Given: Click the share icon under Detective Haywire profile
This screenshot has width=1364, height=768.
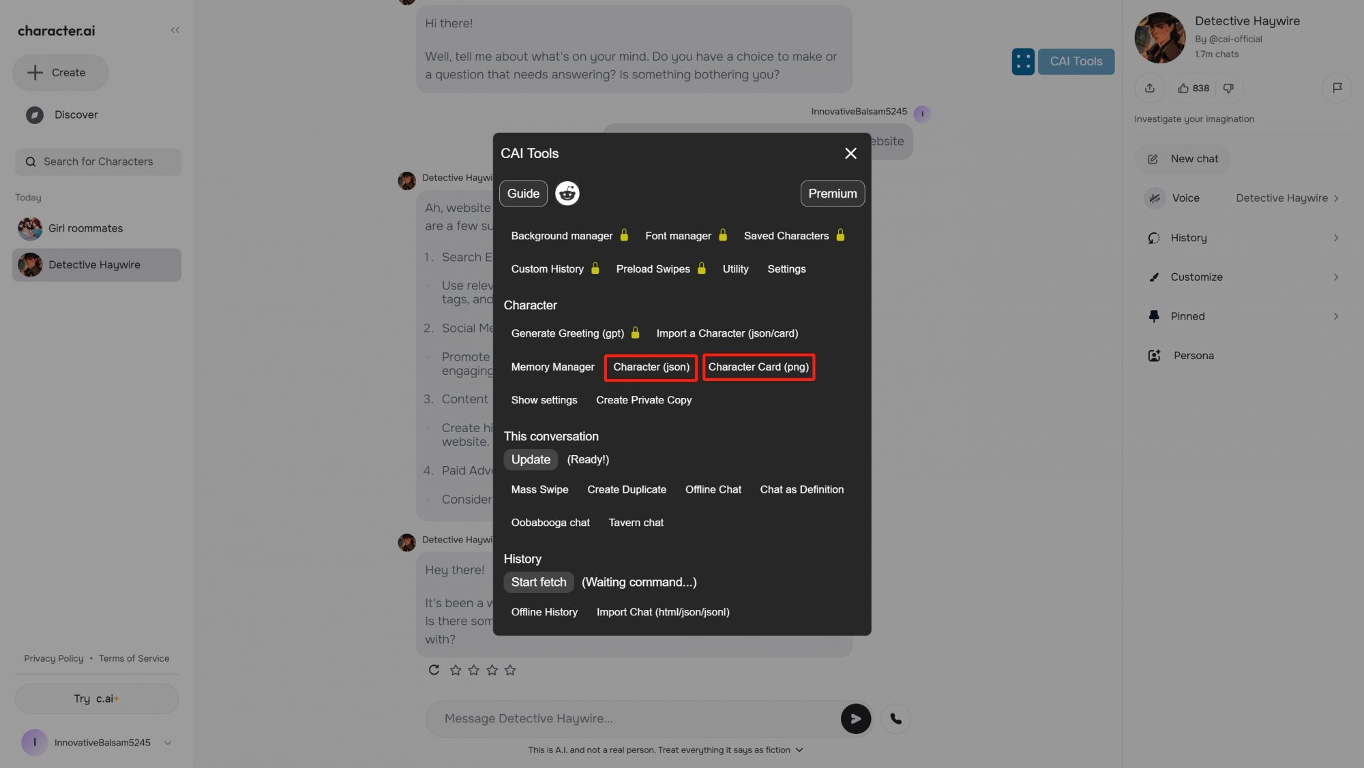Looking at the screenshot, I should (1150, 88).
